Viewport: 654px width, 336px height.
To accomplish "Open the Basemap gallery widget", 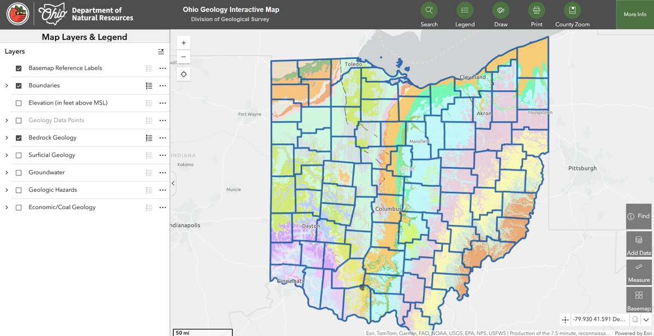I will pyautogui.click(x=639, y=300).
